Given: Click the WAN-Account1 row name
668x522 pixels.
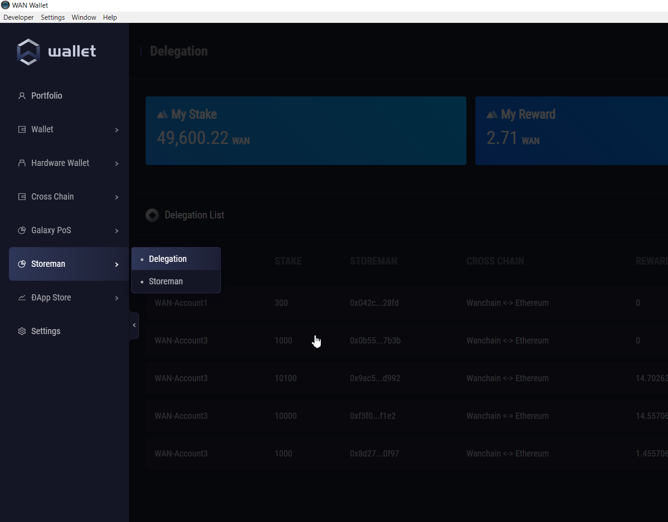Looking at the screenshot, I should click(x=181, y=303).
